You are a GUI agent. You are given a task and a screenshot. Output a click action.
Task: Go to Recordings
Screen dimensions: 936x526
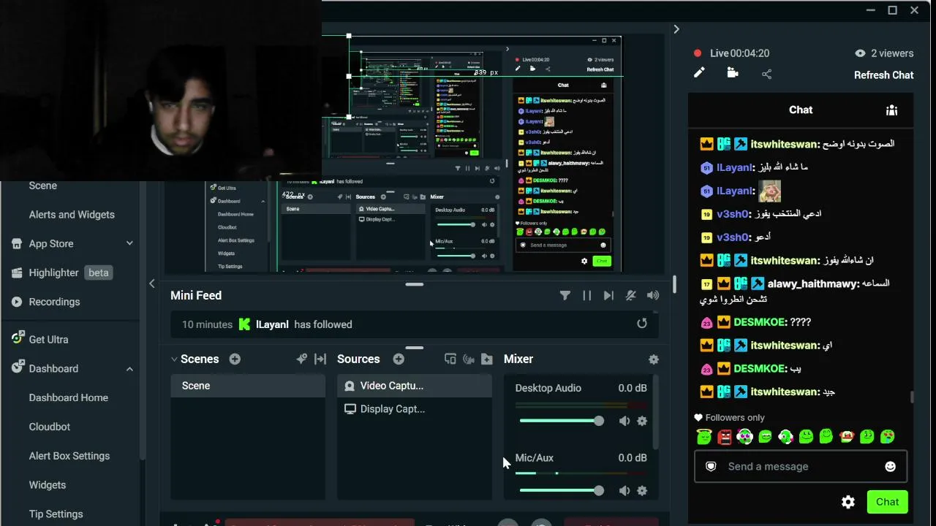(x=54, y=302)
